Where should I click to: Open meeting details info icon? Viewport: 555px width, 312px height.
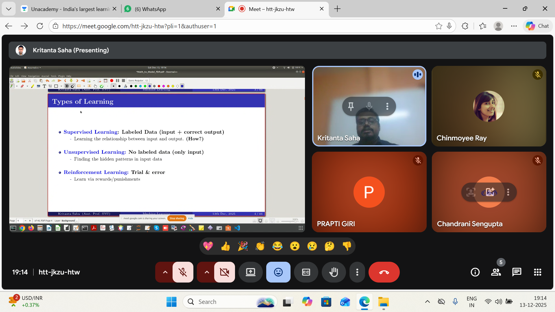click(x=475, y=272)
